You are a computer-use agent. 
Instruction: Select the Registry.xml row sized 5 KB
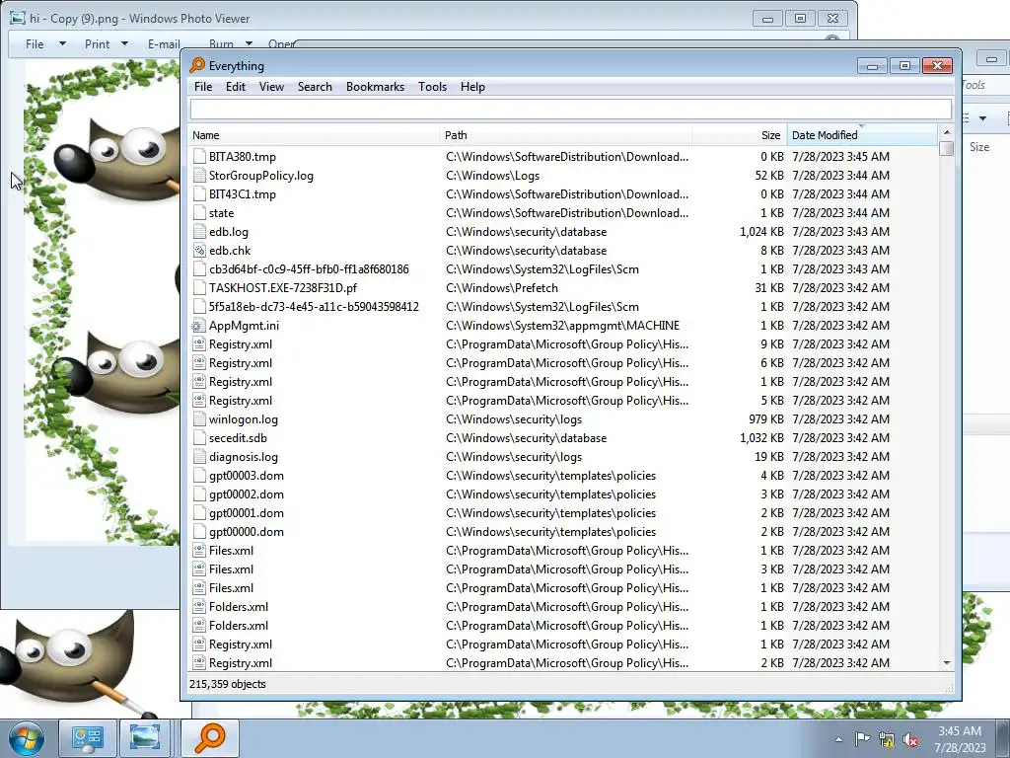pos(563,401)
